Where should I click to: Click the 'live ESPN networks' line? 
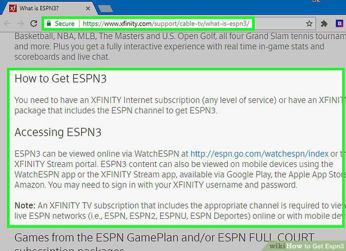click(x=179, y=216)
